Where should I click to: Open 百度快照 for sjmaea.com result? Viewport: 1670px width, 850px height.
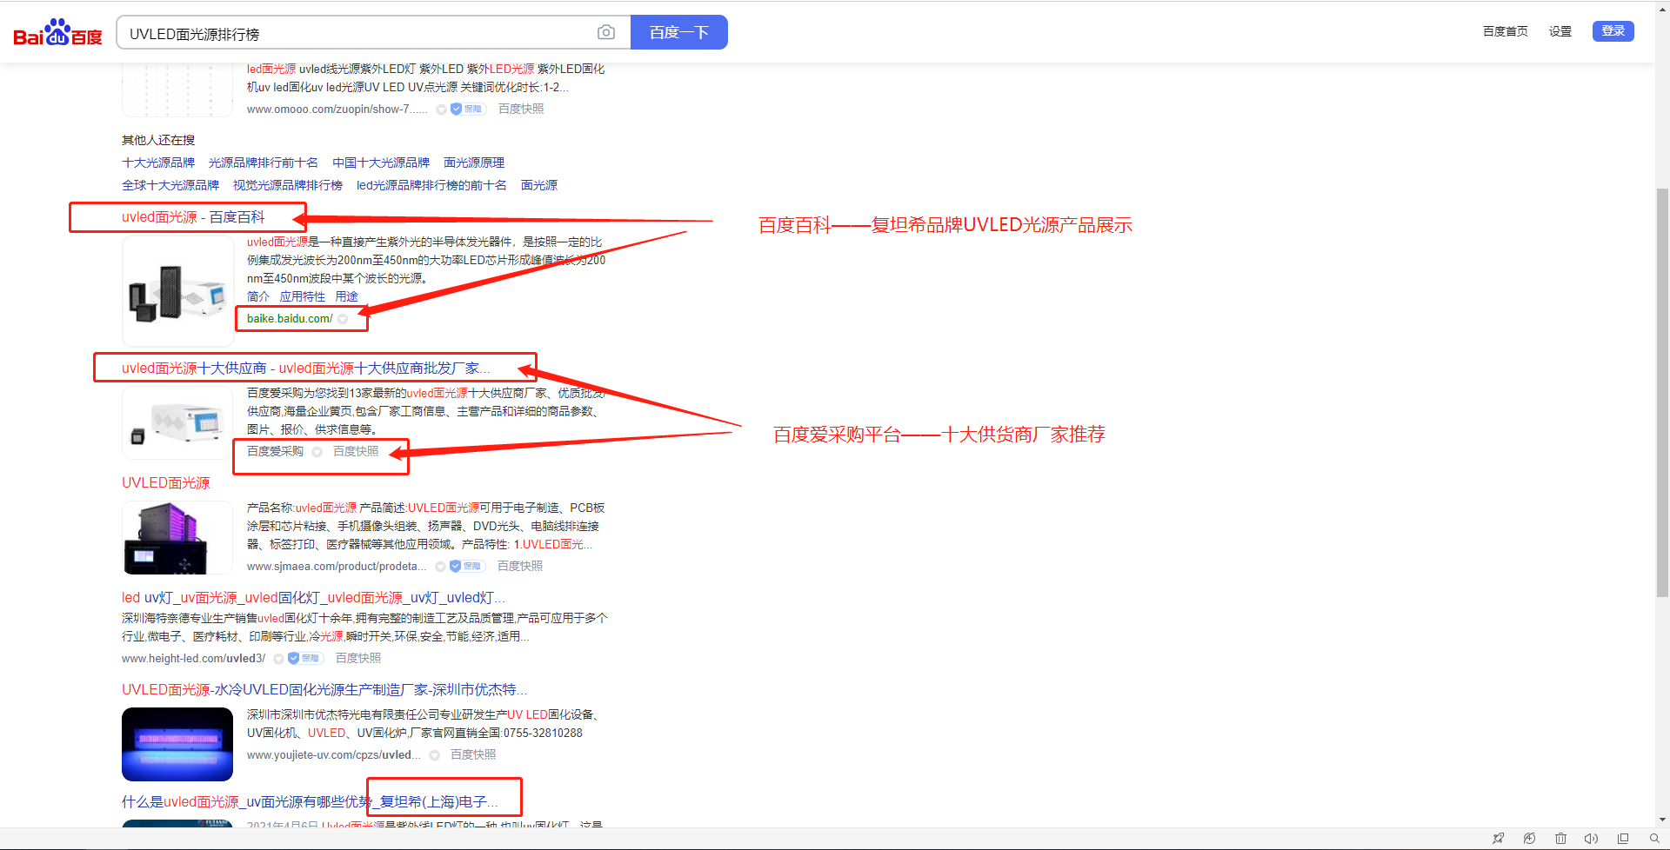coord(520,566)
